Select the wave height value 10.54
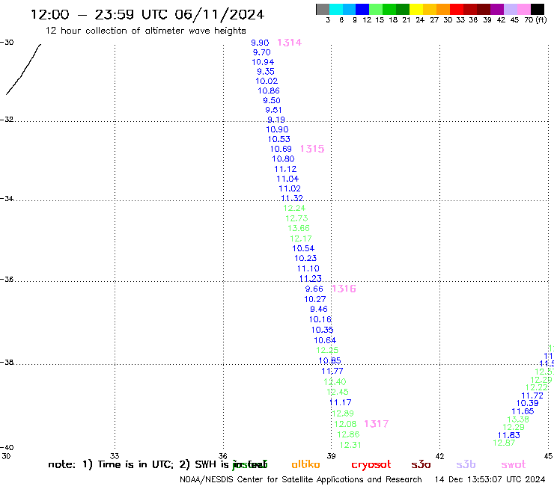The width and height of the screenshot is (554, 486). point(303,248)
